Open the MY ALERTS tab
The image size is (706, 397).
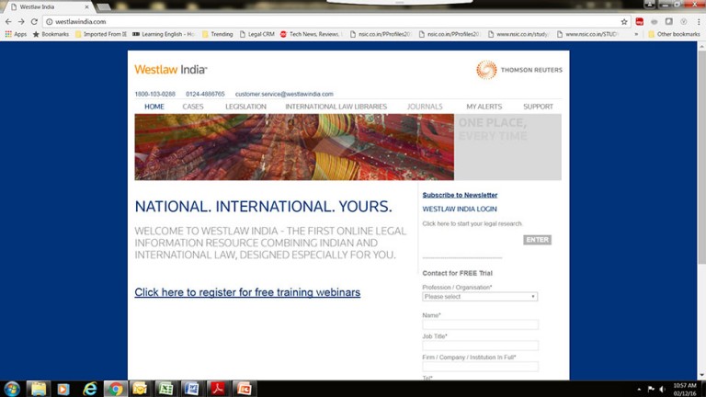(484, 107)
